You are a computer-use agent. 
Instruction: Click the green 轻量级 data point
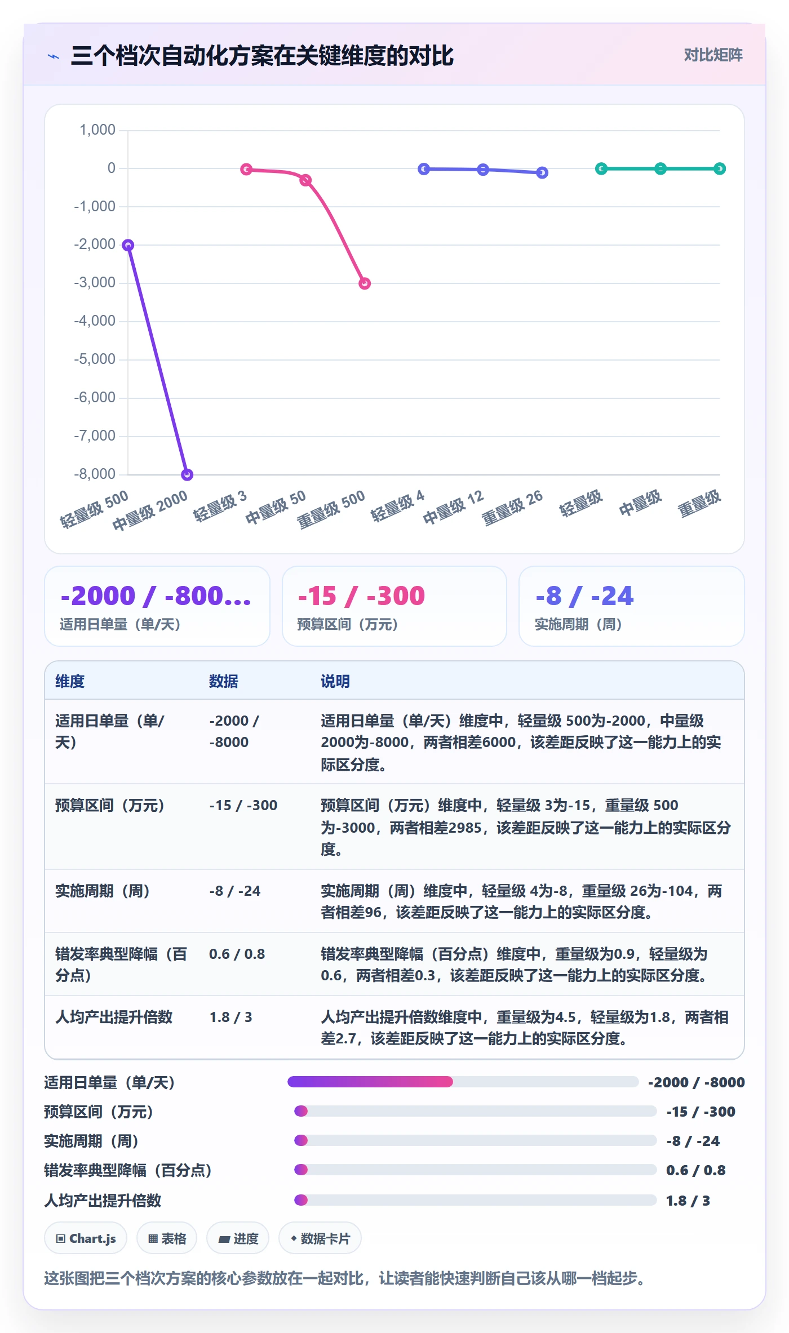coord(601,168)
